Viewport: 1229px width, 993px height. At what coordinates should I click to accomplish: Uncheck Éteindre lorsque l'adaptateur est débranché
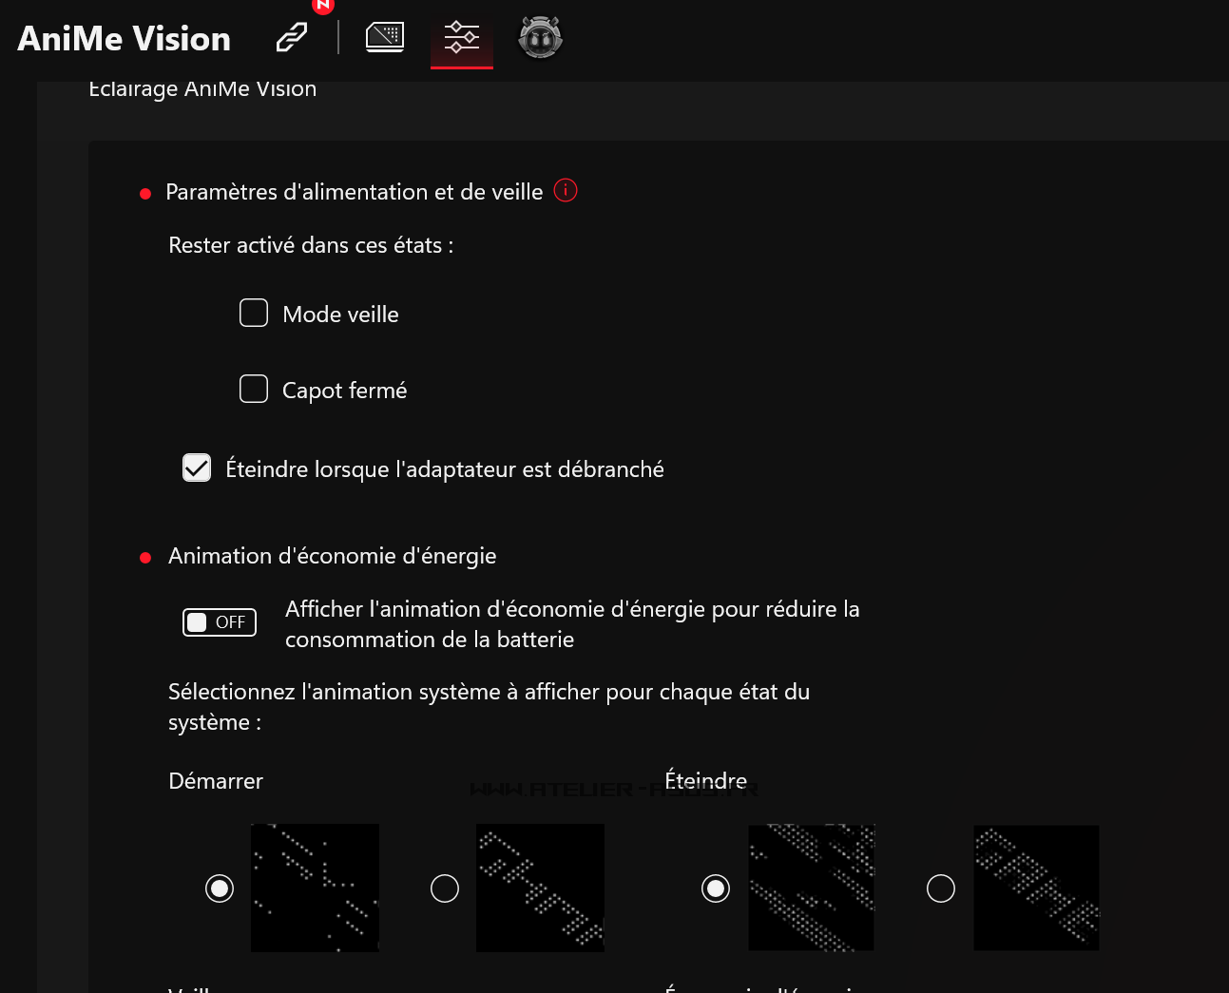(x=197, y=468)
